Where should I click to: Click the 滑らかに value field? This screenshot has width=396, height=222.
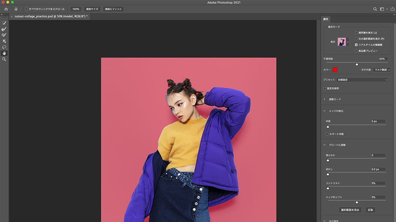(378, 155)
